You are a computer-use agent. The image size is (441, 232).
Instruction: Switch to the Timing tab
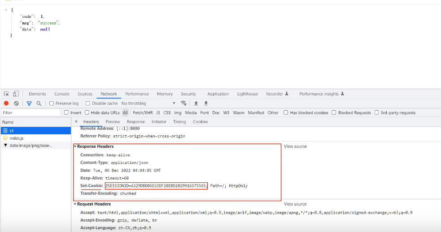click(179, 122)
